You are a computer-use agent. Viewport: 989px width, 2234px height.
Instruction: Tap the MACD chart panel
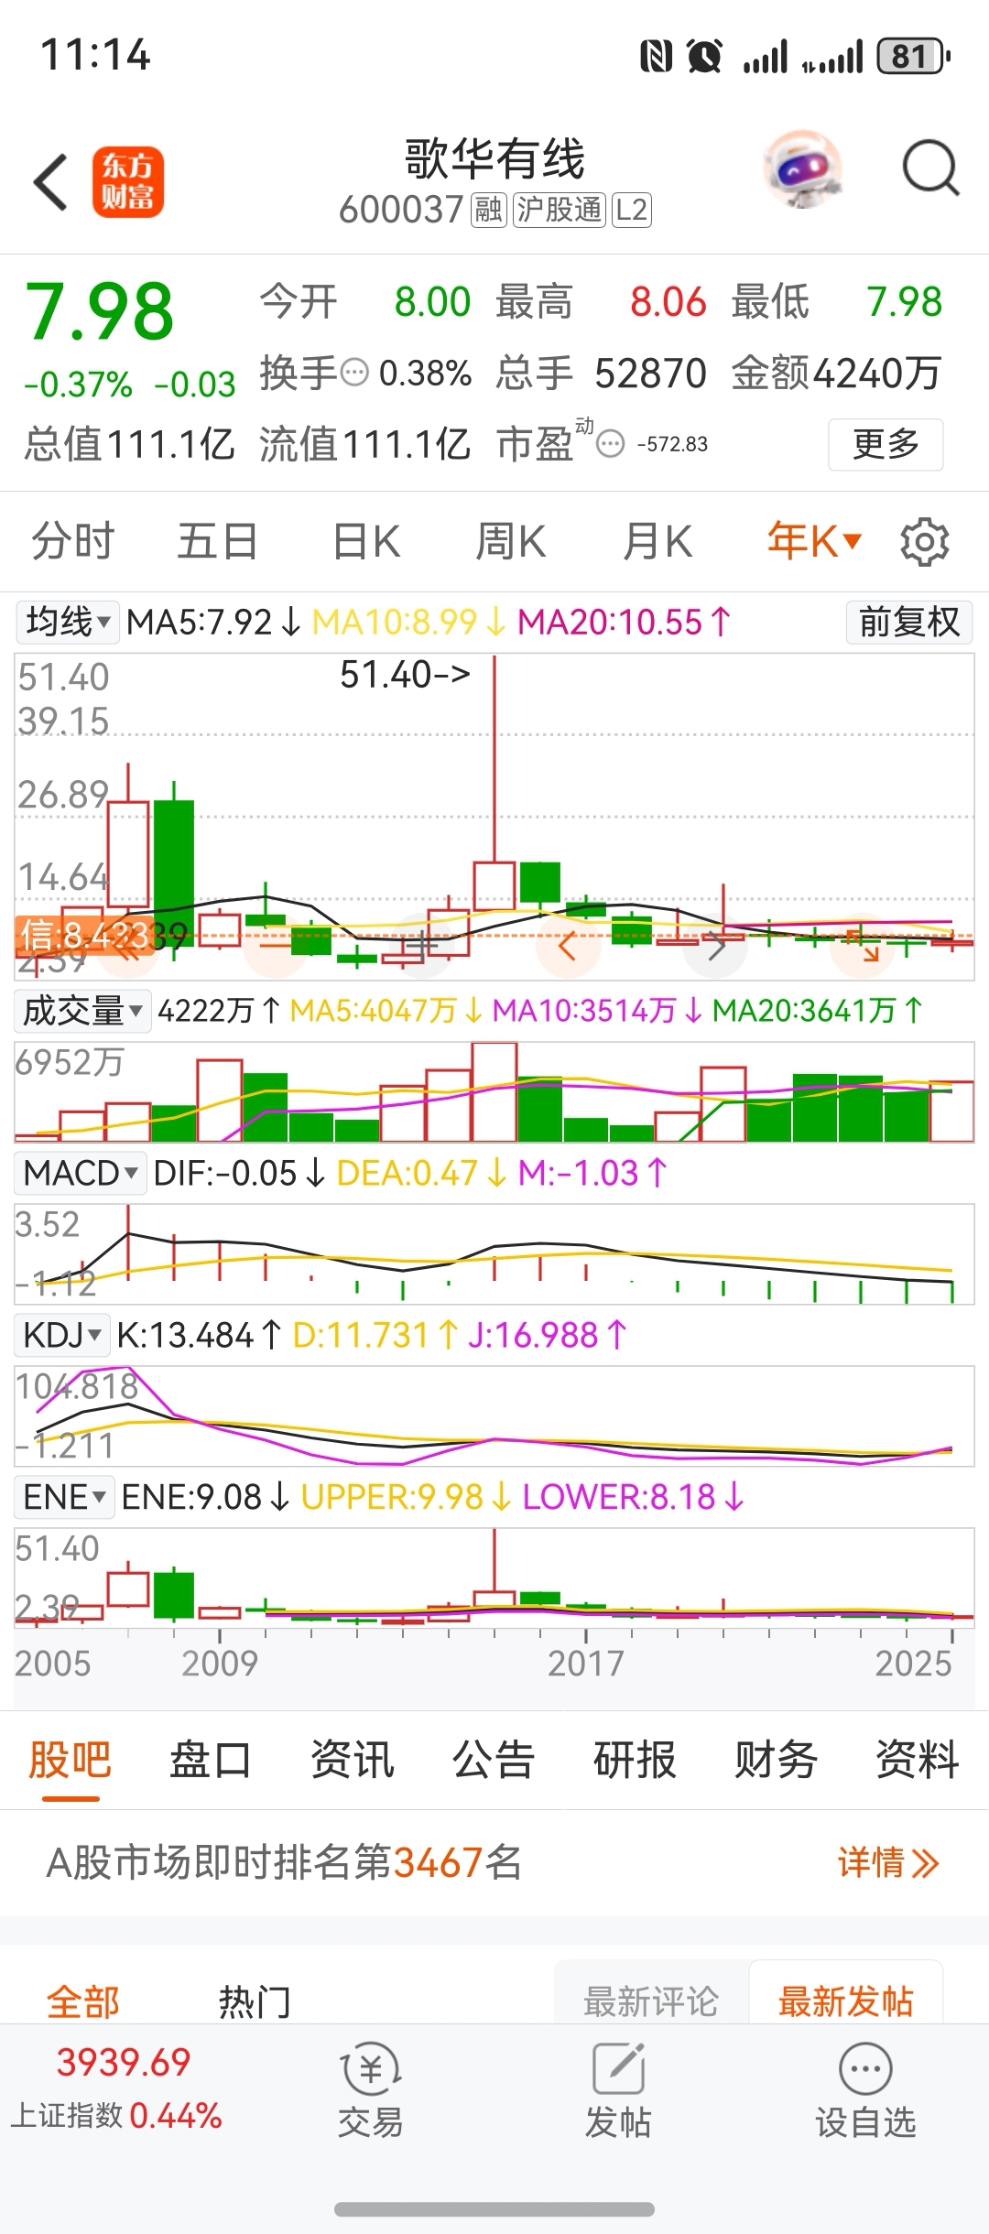point(494,1254)
